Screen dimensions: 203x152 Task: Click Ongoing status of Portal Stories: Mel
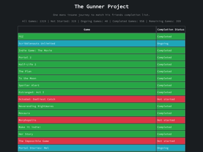[171, 148]
